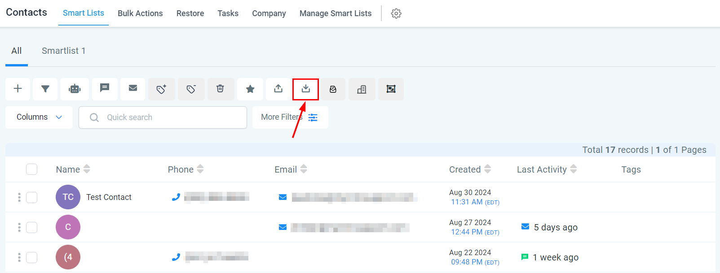Open Manage Smart Lists tab
The width and height of the screenshot is (720, 273).
[x=336, y=13]
